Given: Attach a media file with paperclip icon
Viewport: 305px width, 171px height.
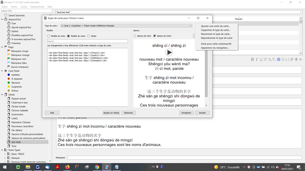Looking at the screenshot, I should 292,59.
